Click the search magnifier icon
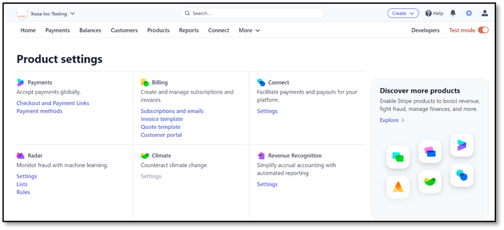Screen dimensions: 504x230 (x=187, y=14)
